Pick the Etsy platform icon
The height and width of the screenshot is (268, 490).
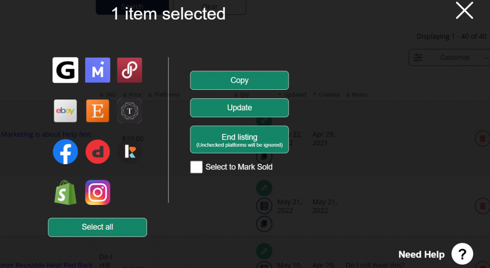[x=98, y=111]
